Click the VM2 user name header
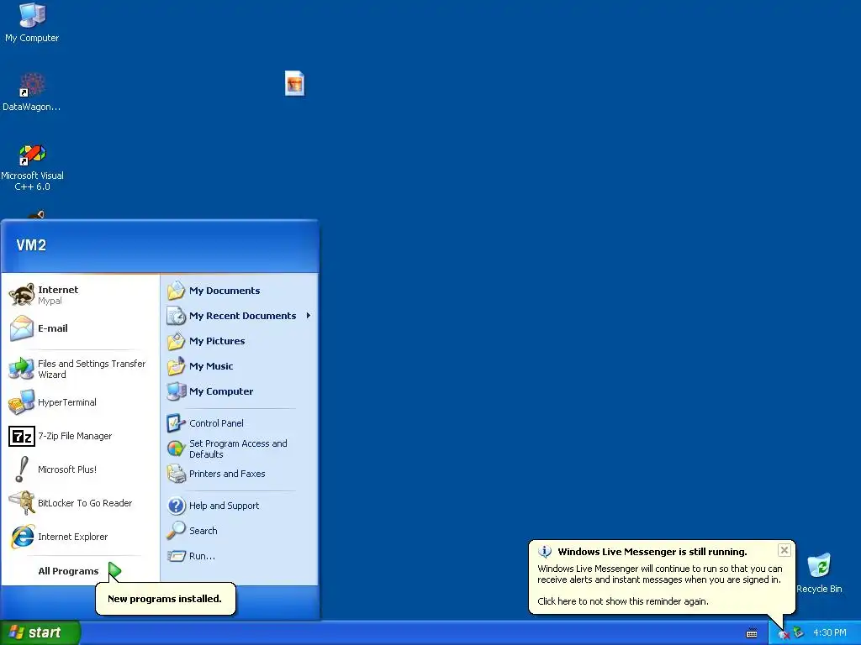This screenshot has height=645, width=861. (x=31, y=245)
